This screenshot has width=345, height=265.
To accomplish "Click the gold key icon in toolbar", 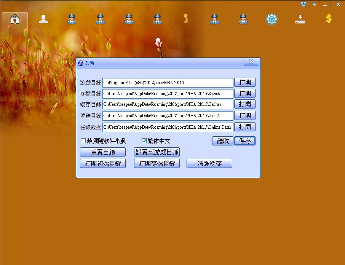I will (186, 19).
